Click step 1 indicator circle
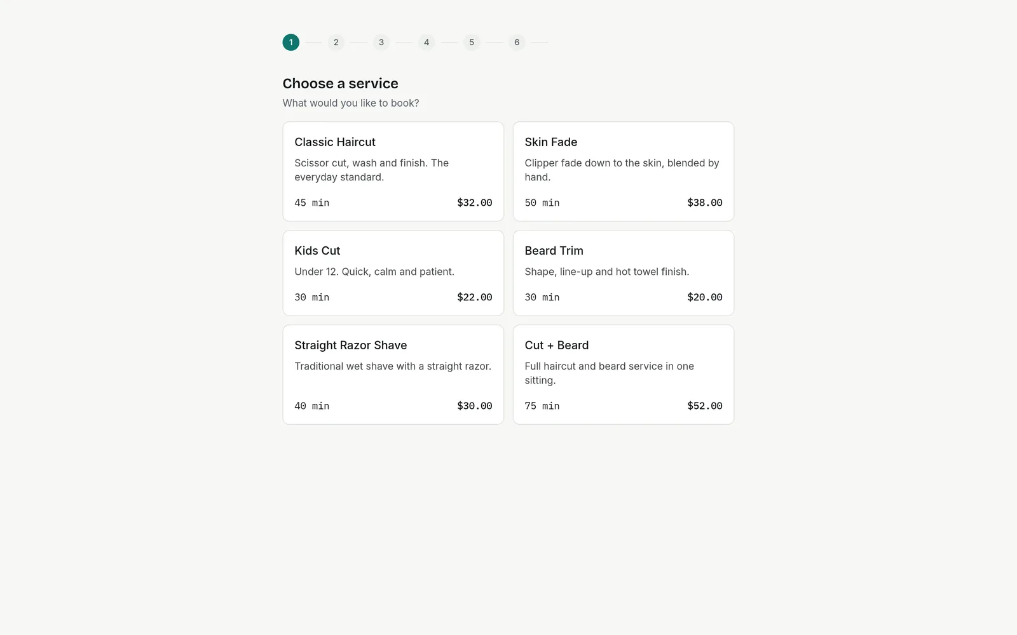Viewport: 1017px width, 635px height. (x=291, y=43)
